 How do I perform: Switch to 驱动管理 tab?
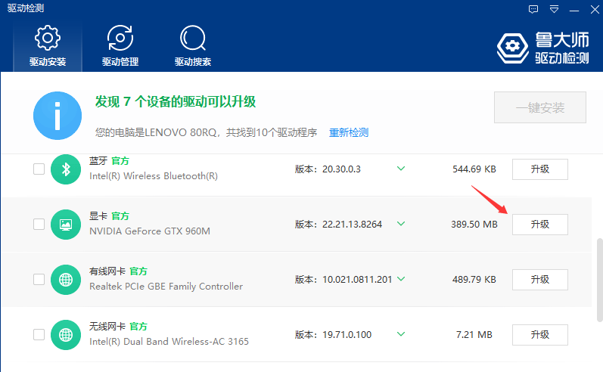pyautogui.click(x=120, y=45)
